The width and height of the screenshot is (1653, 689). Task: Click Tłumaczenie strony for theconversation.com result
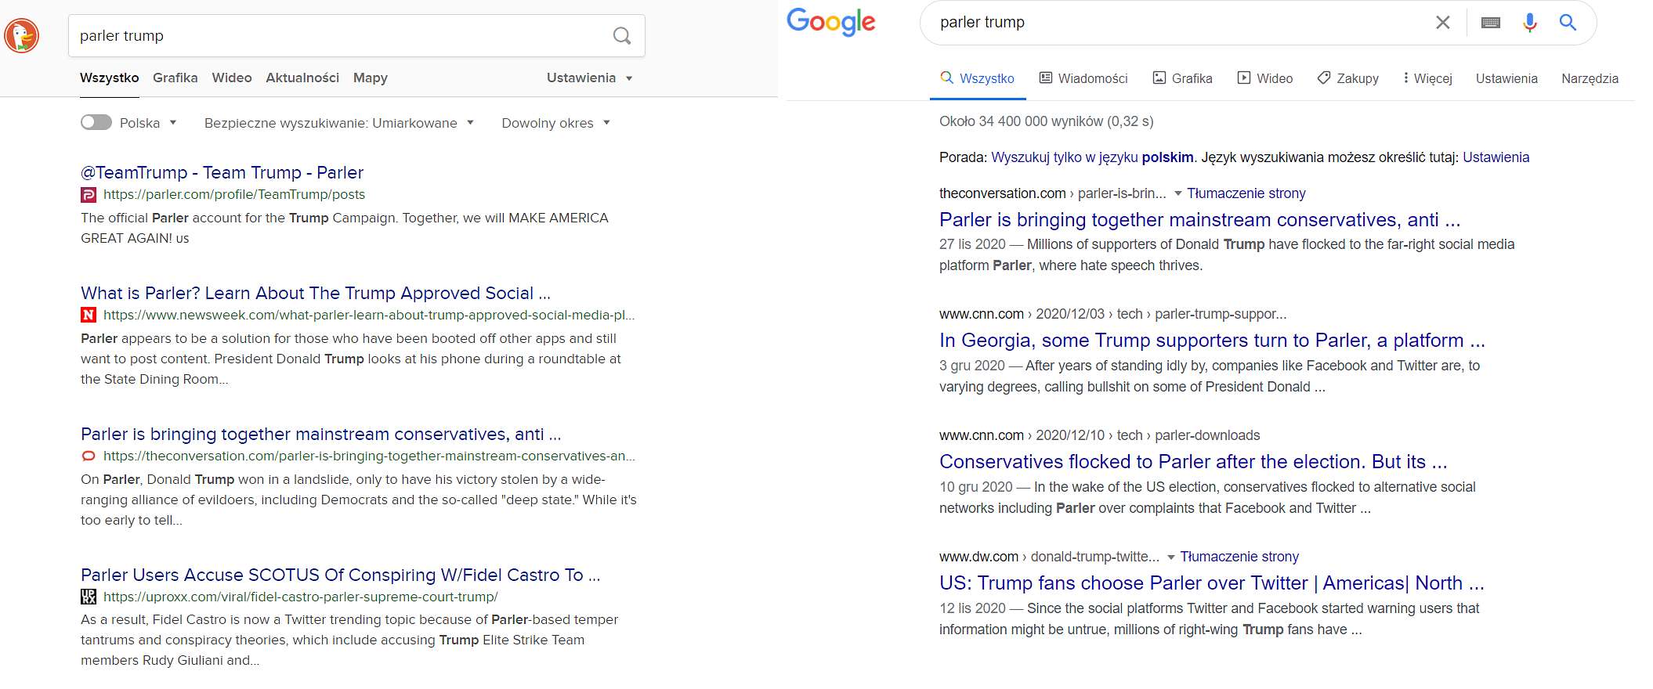tap(1246, 193)
